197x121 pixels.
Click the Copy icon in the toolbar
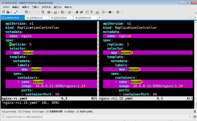34,12
